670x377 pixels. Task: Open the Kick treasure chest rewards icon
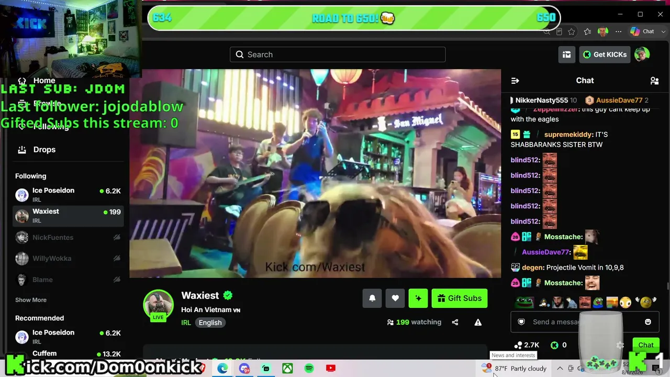pyautogui.click(x=566, y=54)
